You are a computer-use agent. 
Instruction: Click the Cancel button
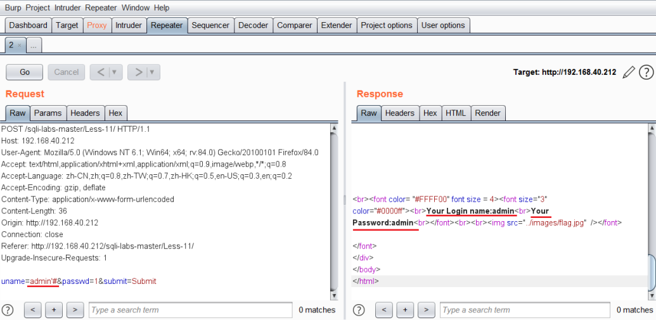pyautogui.click(x=67, y=72)
